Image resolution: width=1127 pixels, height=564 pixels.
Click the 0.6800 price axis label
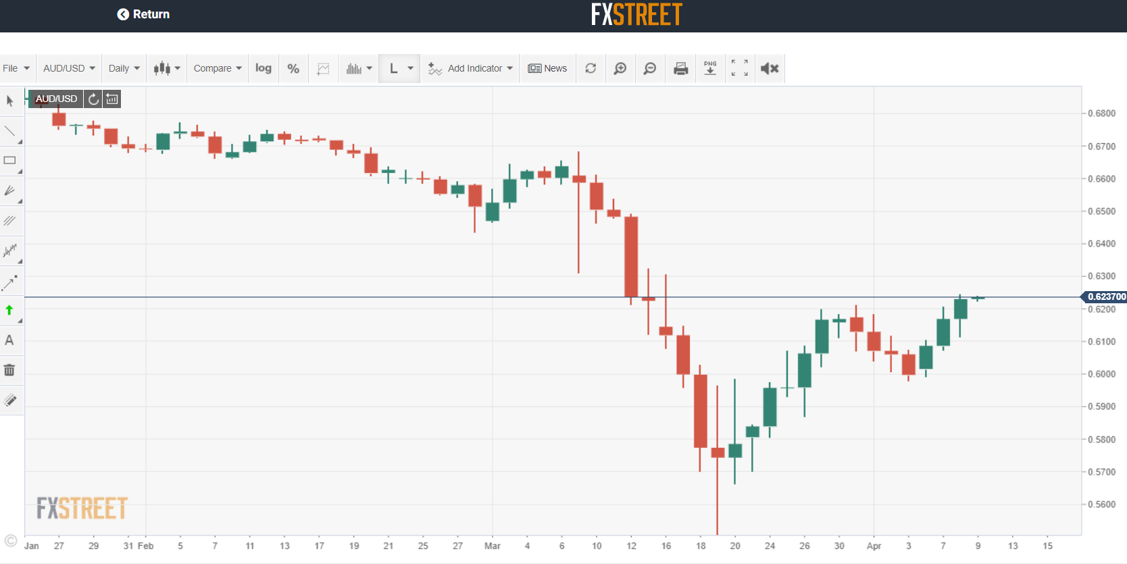pyautogui.click(x=1101, y=113)
